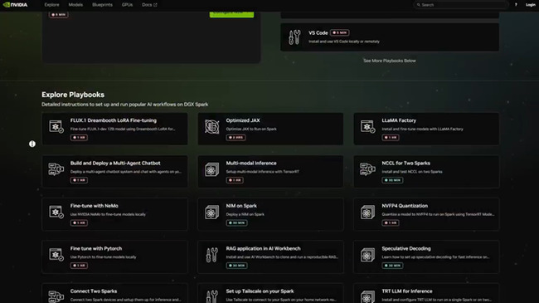Screen dimensions: 539x303
Task: Click the round info icon at left edge
Action: click(x=32, y=144)
